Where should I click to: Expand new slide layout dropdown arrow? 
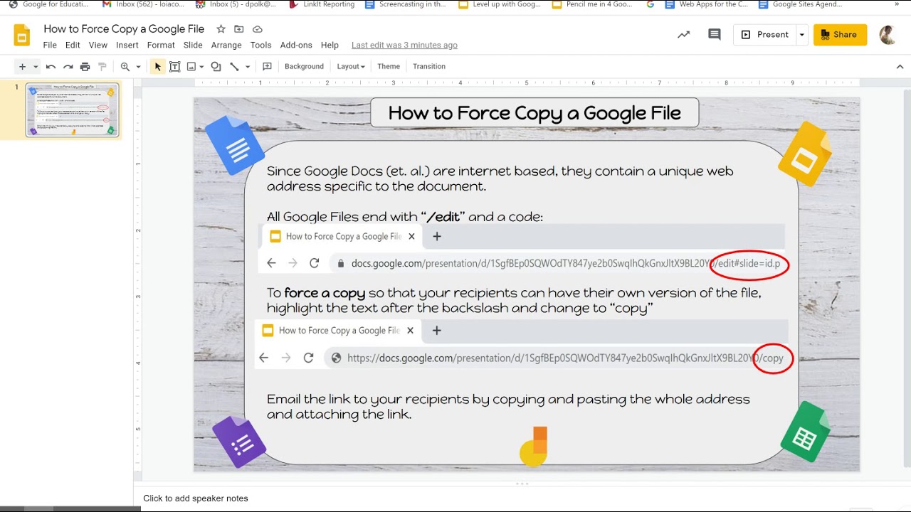[36, 67]
